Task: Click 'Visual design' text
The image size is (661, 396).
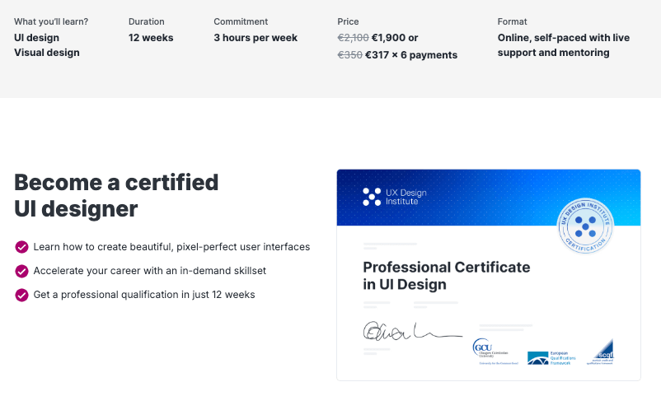Action: pyautogui.click(x=47, y=53)
